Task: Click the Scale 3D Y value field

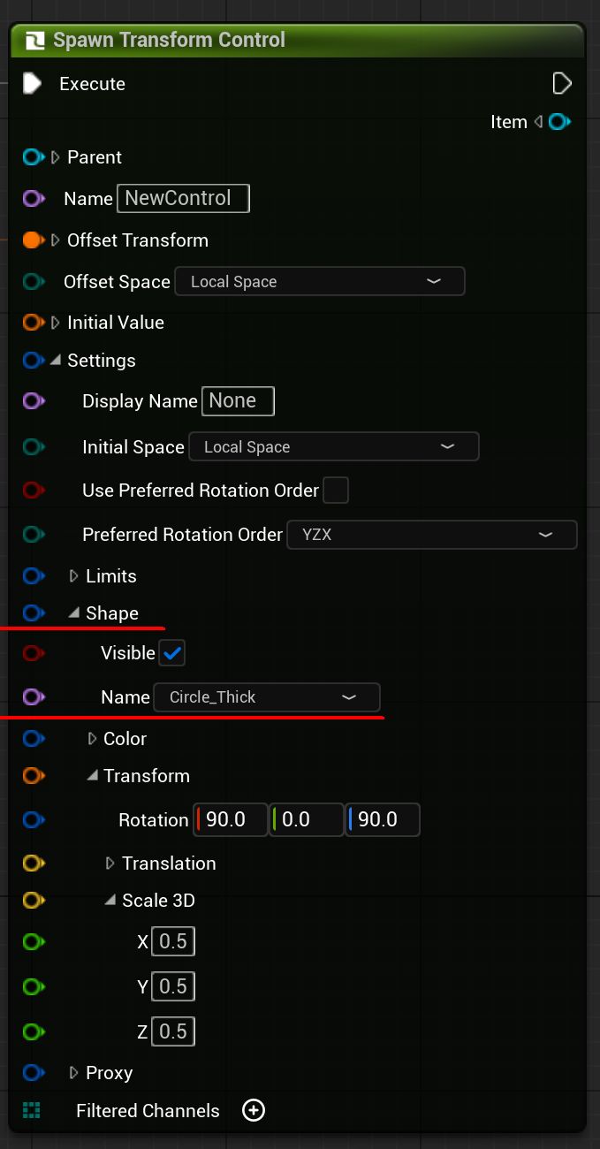Action: pos(173,986)
